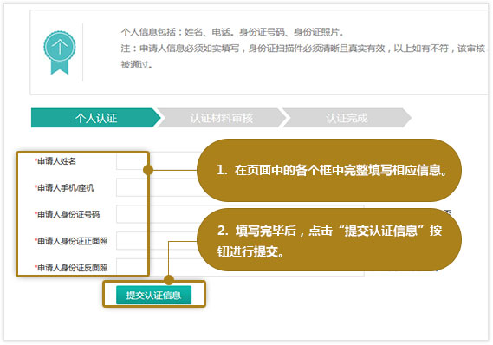
Task: Select the 认证完成 step tab
Action: click(x=347, y=118)
